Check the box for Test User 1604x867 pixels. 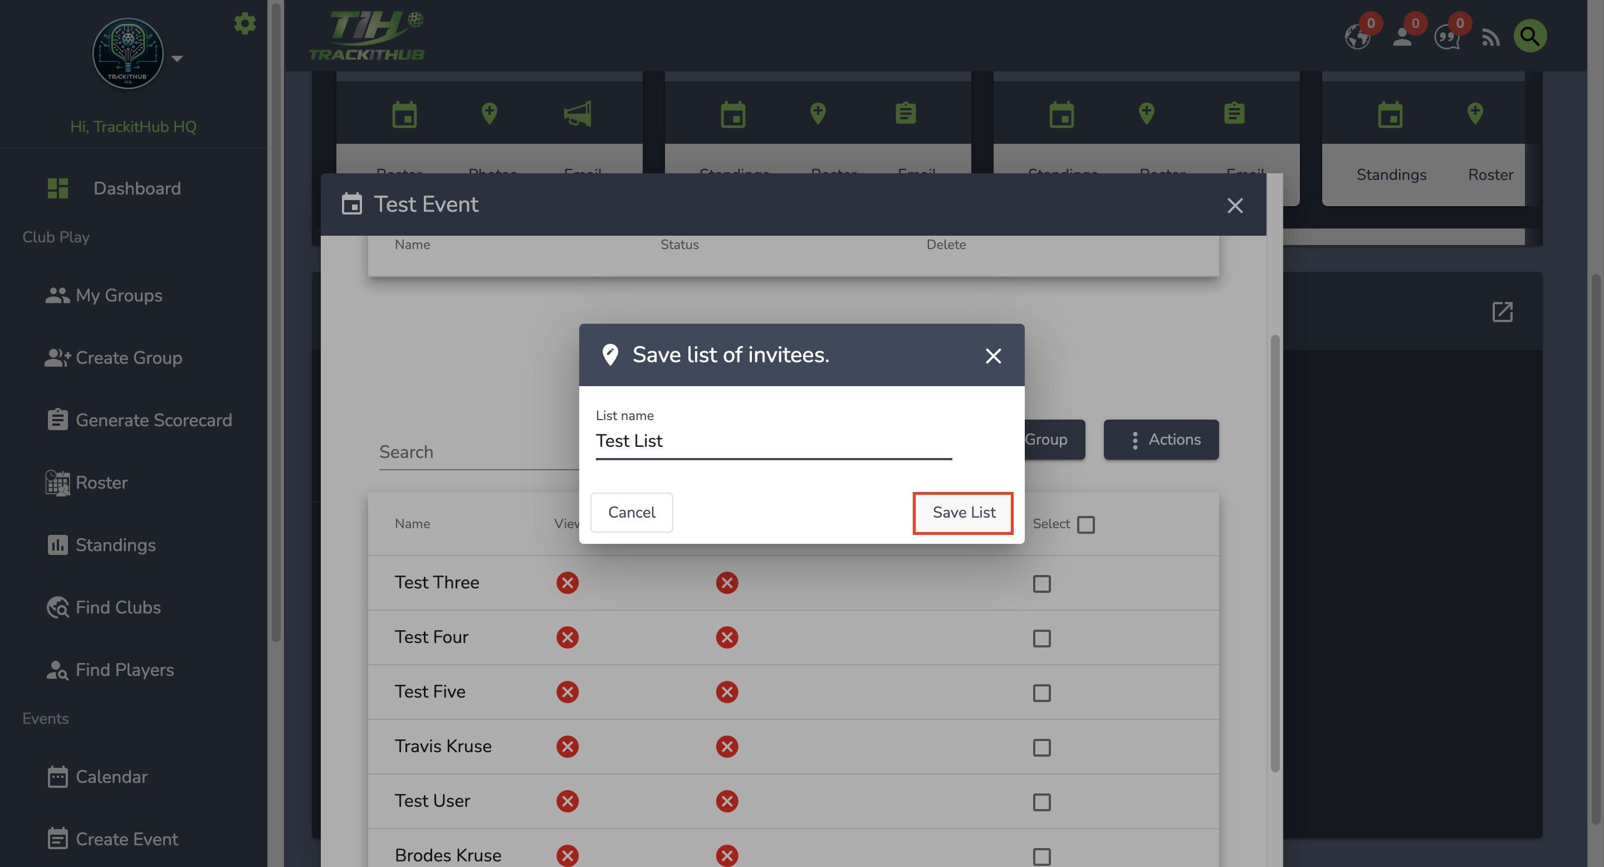coord(1041,802)
